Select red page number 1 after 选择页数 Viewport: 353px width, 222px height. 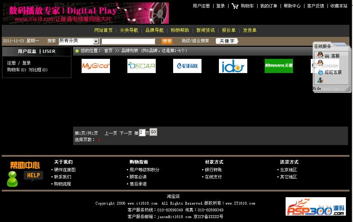pos(99,140)
